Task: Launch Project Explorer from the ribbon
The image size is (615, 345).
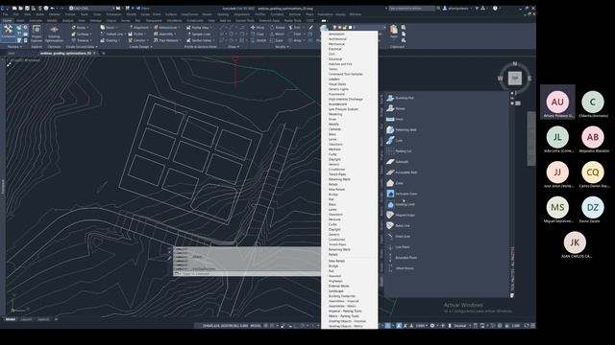Action: point(37,34)
